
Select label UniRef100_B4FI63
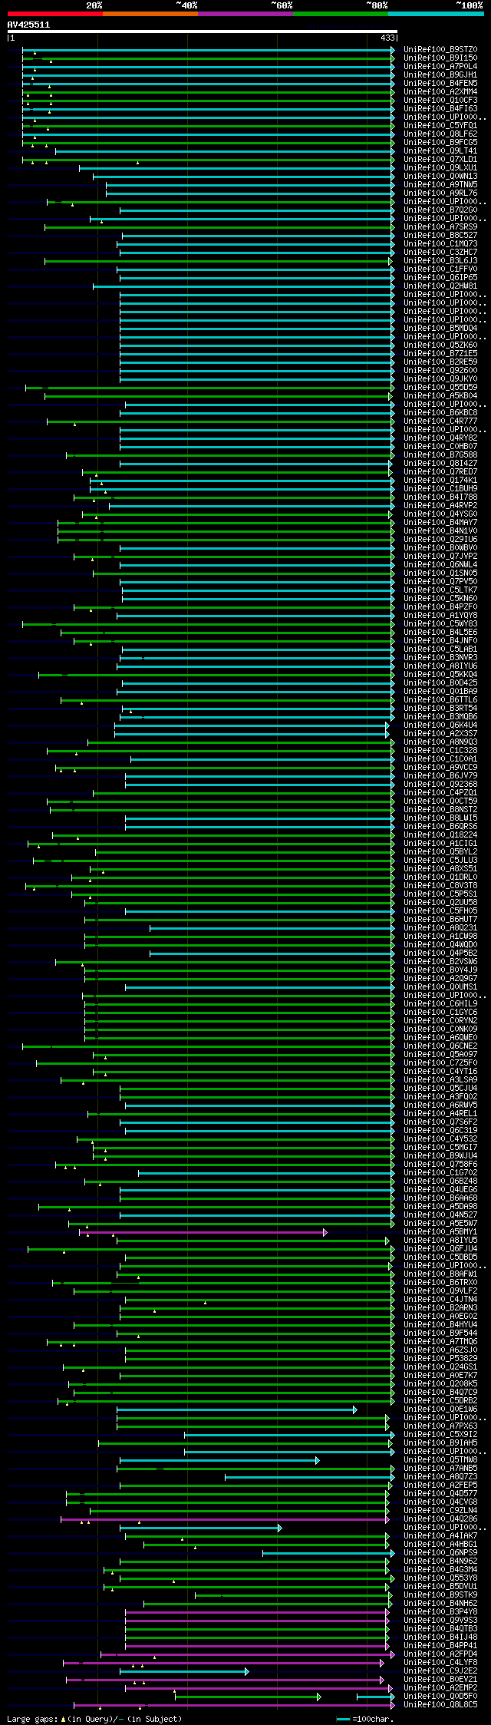(x=440, y=108)
